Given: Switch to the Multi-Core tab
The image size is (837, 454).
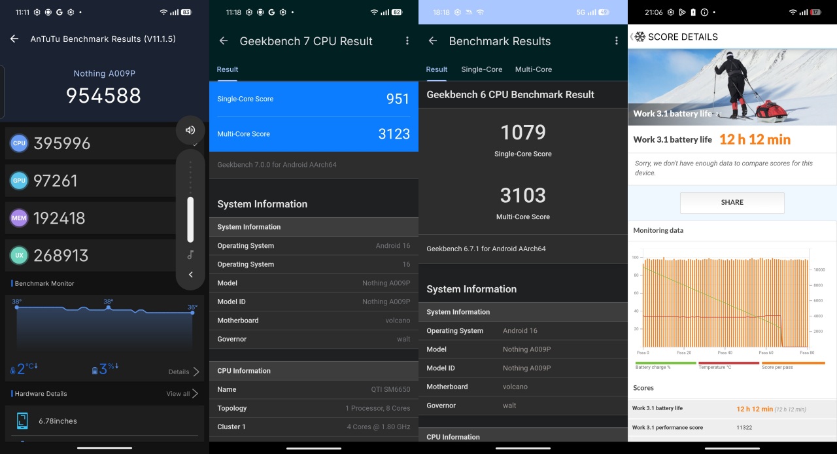Looking at the screenshot, I should 534,69.
